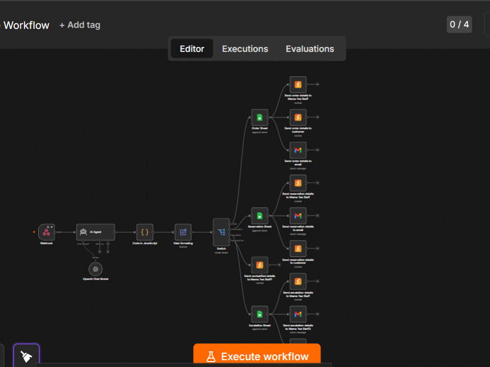
Task: Click the Switch label text
Action: (221, 248)
